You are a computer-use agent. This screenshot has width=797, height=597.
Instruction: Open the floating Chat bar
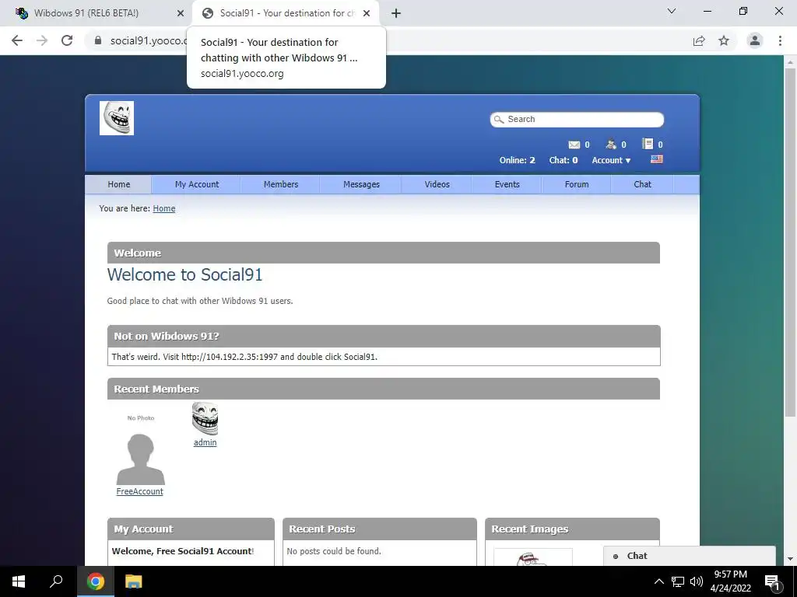690,556
